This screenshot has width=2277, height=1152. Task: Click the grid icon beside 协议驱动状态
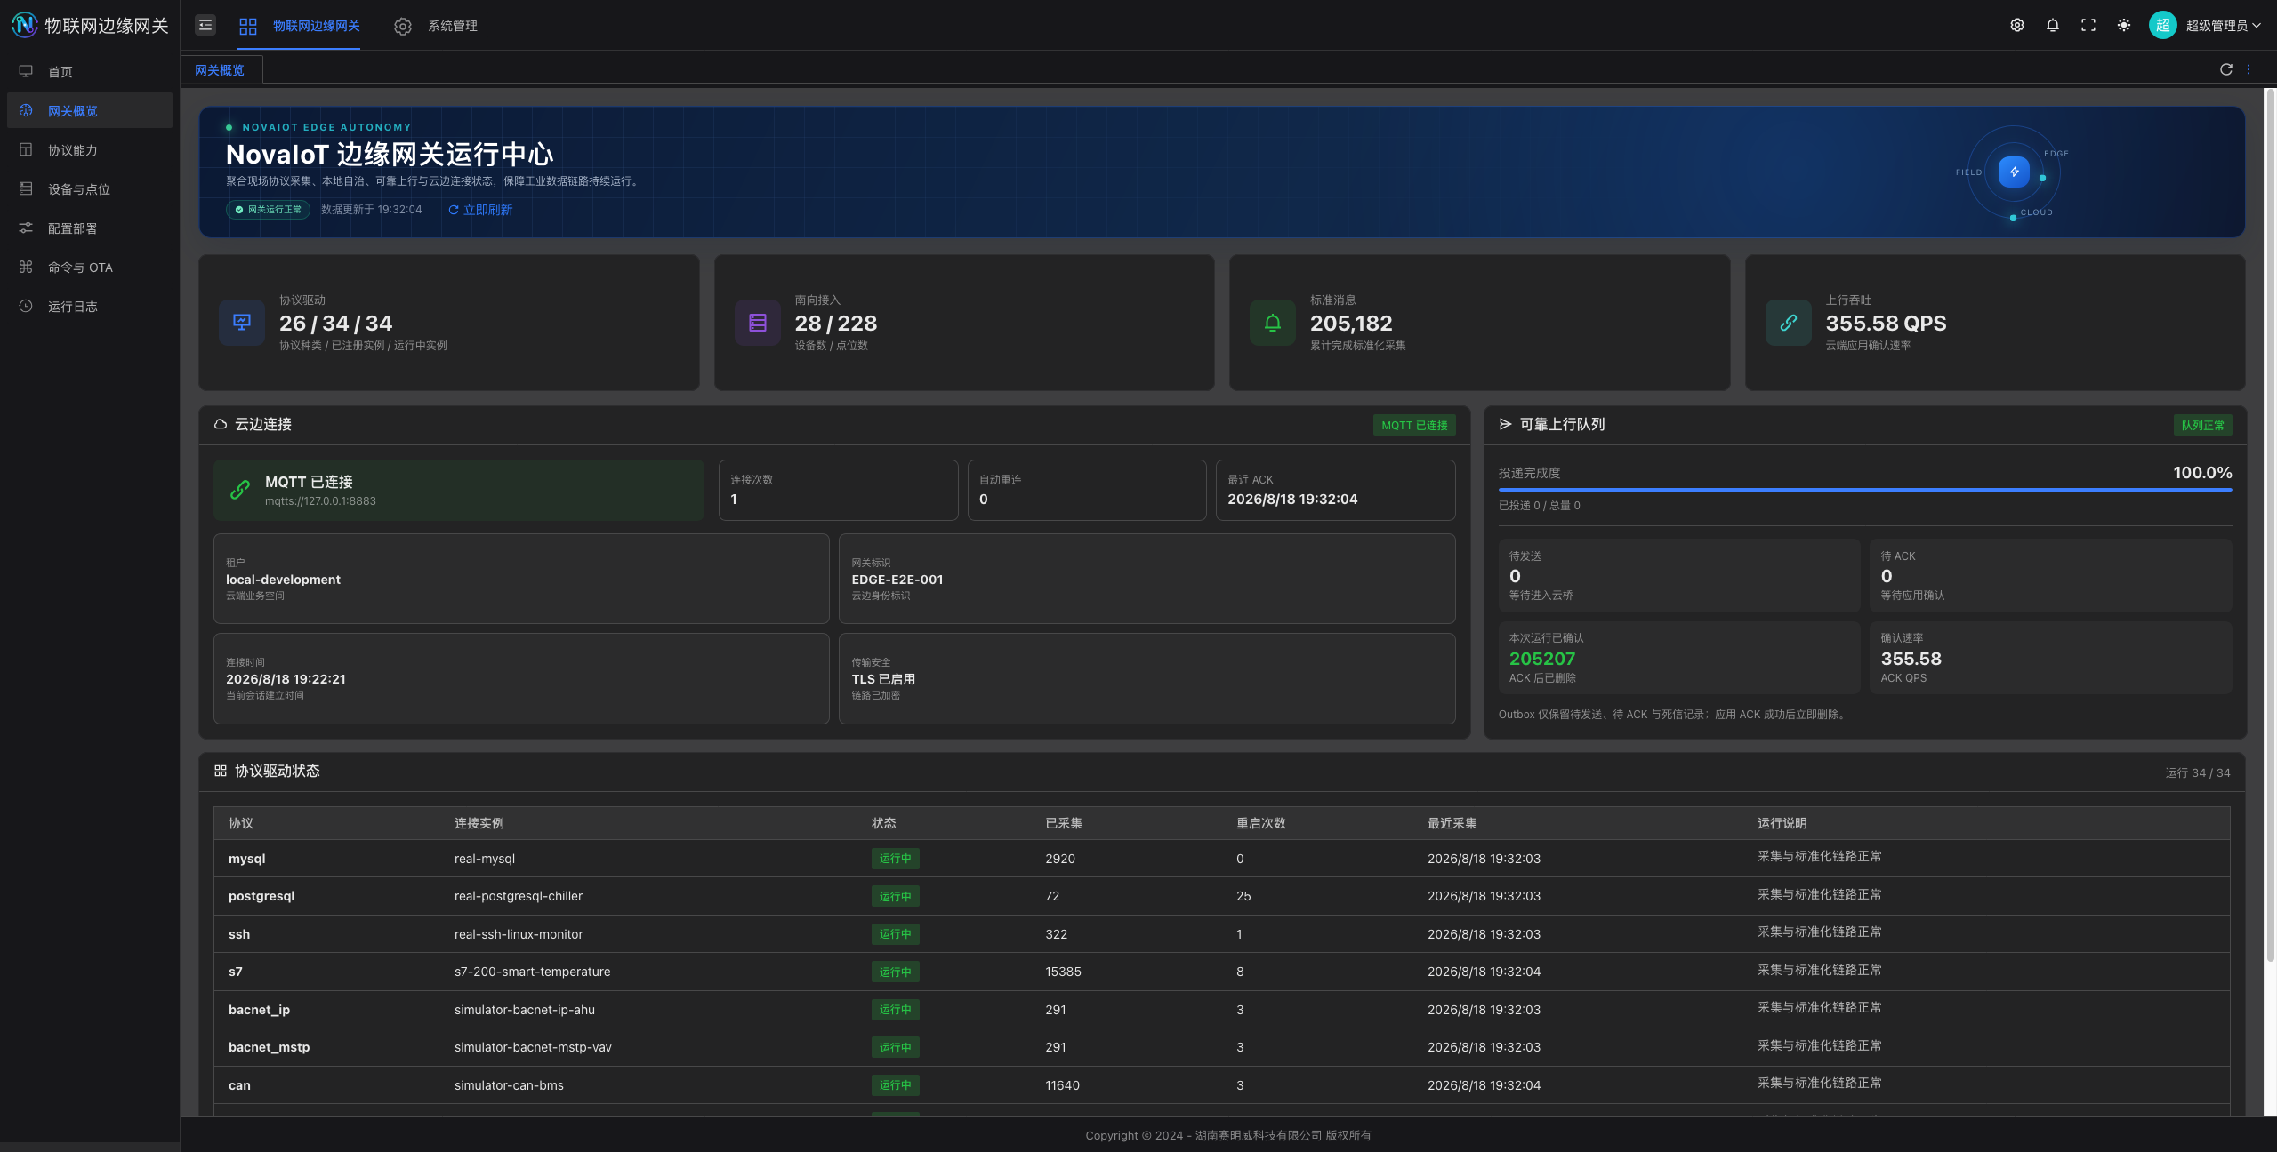221,771
